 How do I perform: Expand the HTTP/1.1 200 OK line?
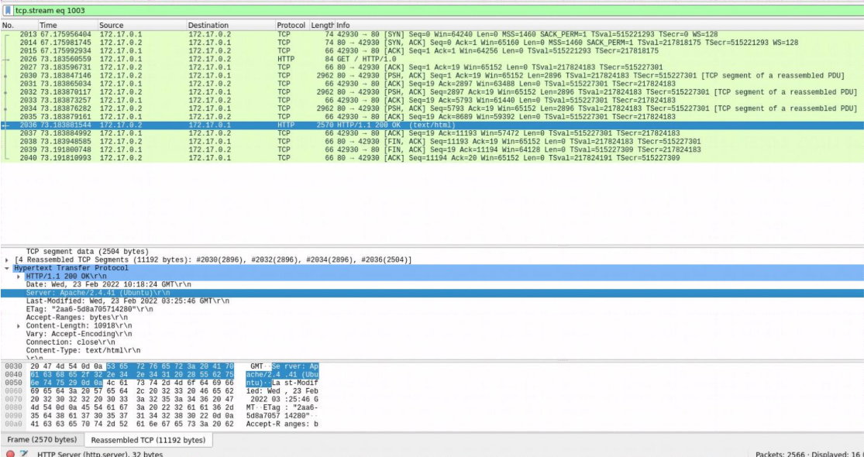19,277
